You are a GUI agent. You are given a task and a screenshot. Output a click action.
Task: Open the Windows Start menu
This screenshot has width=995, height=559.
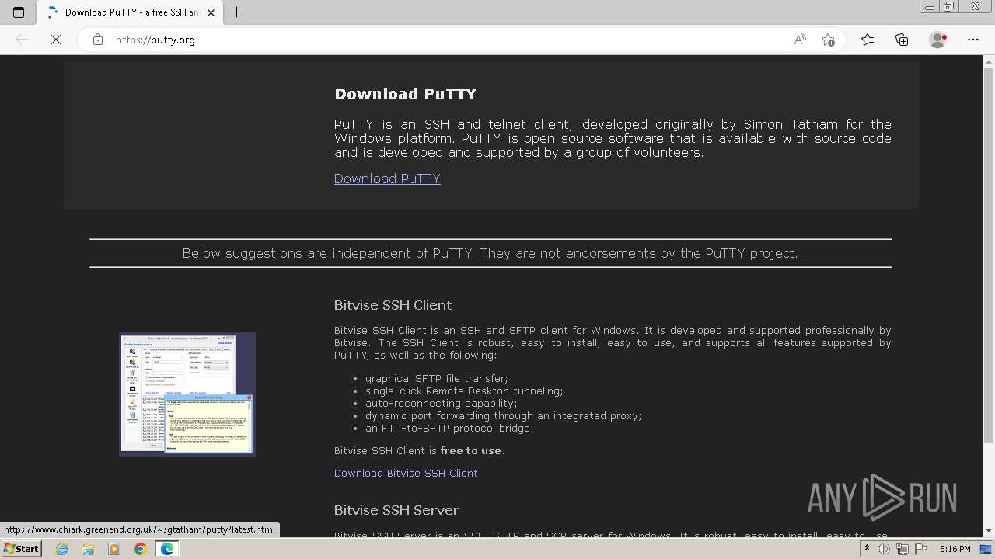(21, 549)
